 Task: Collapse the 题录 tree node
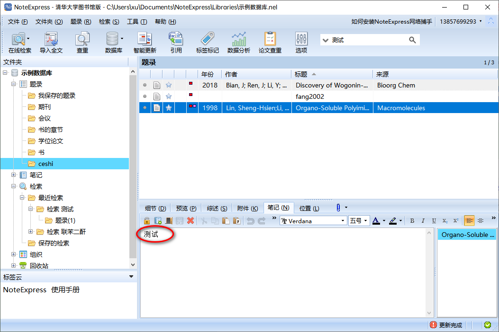[x=14, y=84]
